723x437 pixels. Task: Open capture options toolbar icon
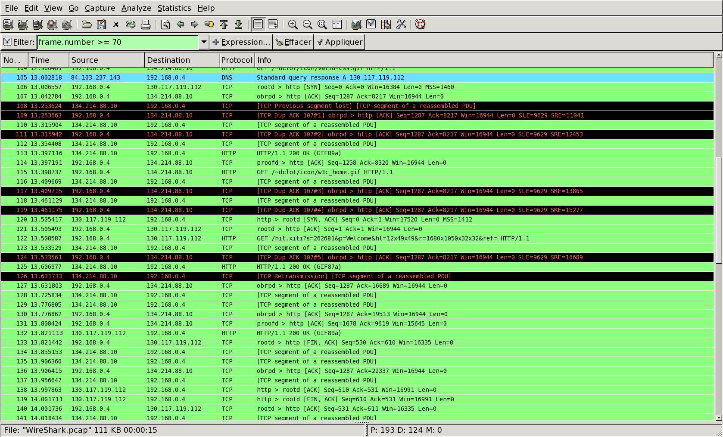pyautogui.click(x=22, y=25)
